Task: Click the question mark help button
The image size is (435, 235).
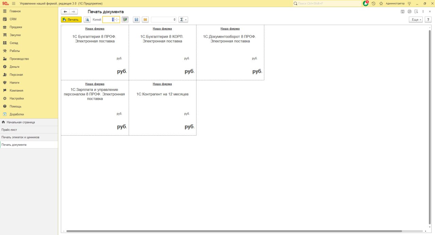Action: 428,20
